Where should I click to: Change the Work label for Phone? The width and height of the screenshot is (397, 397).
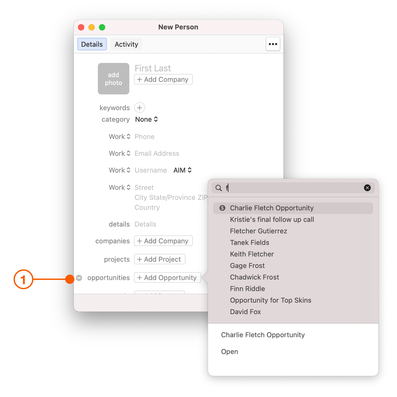pos(119,137)
